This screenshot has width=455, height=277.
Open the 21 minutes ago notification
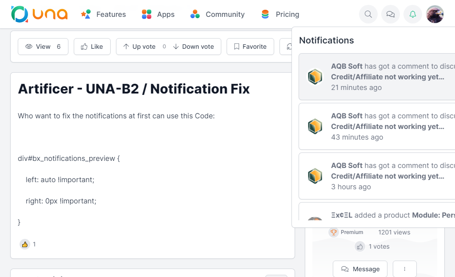(x=378, y=77)
